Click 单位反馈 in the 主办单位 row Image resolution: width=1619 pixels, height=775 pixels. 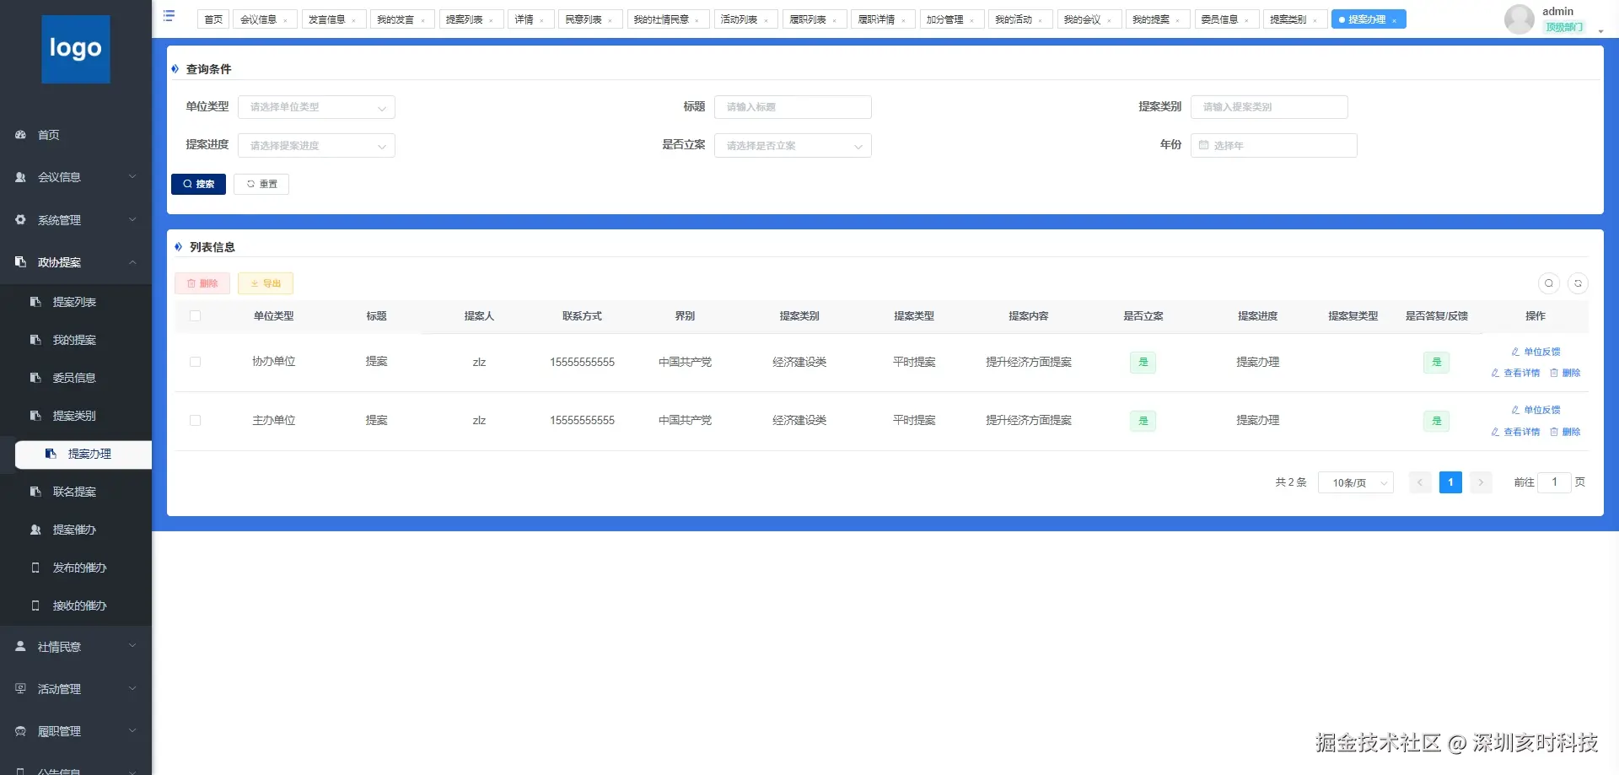(x=1536, y=410)
